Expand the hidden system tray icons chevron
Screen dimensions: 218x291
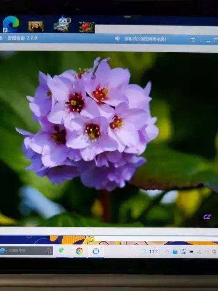(x=167, y=251)
